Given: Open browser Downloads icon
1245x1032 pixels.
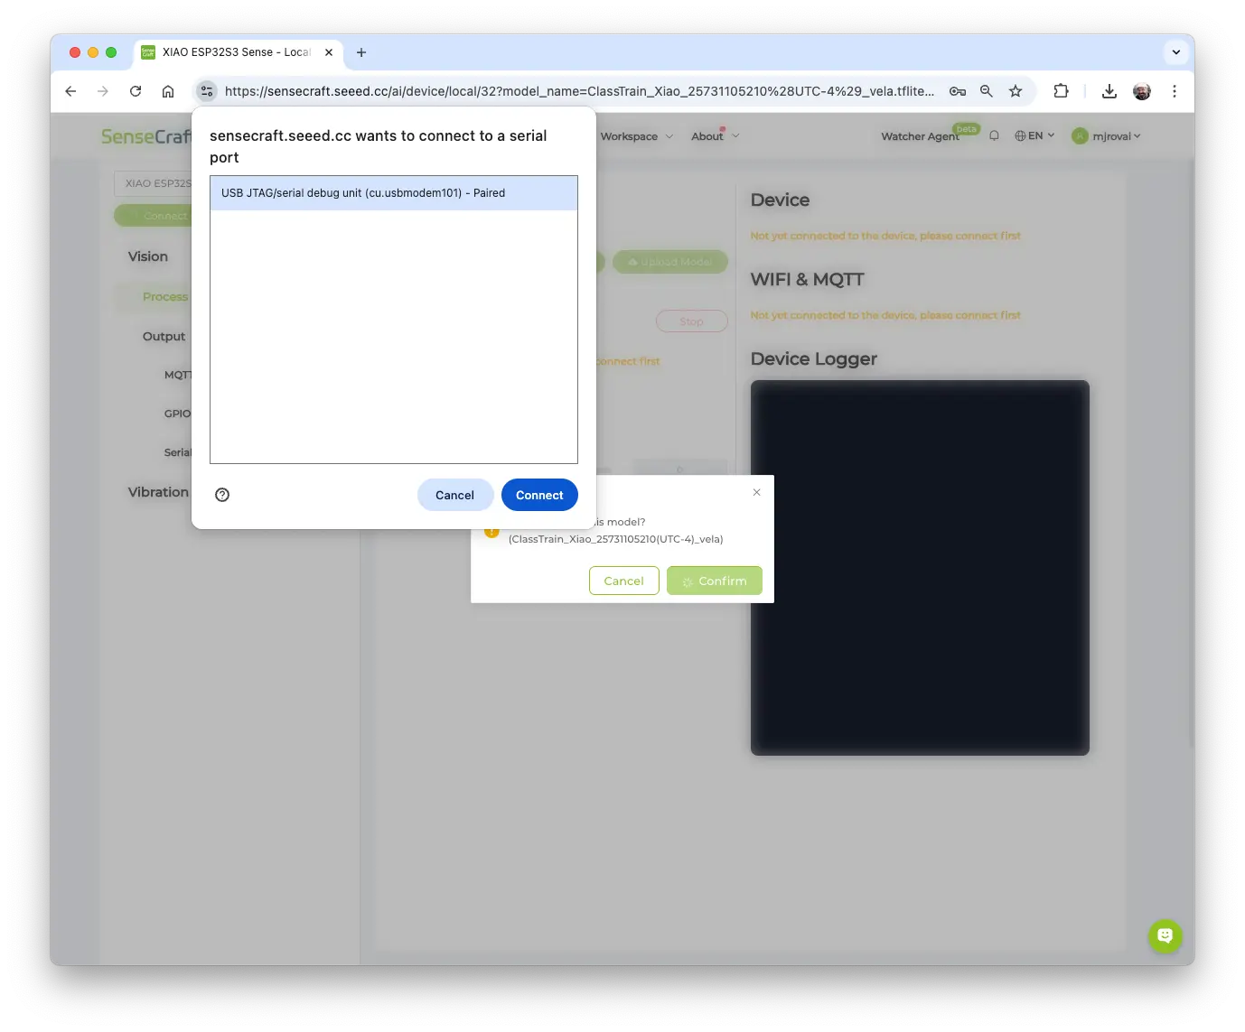Looking at the screenshot, I should tap(1109, 91).
